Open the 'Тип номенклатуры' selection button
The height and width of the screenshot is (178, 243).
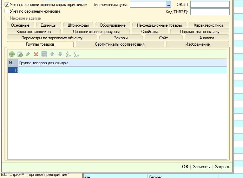tap(168, 5)
